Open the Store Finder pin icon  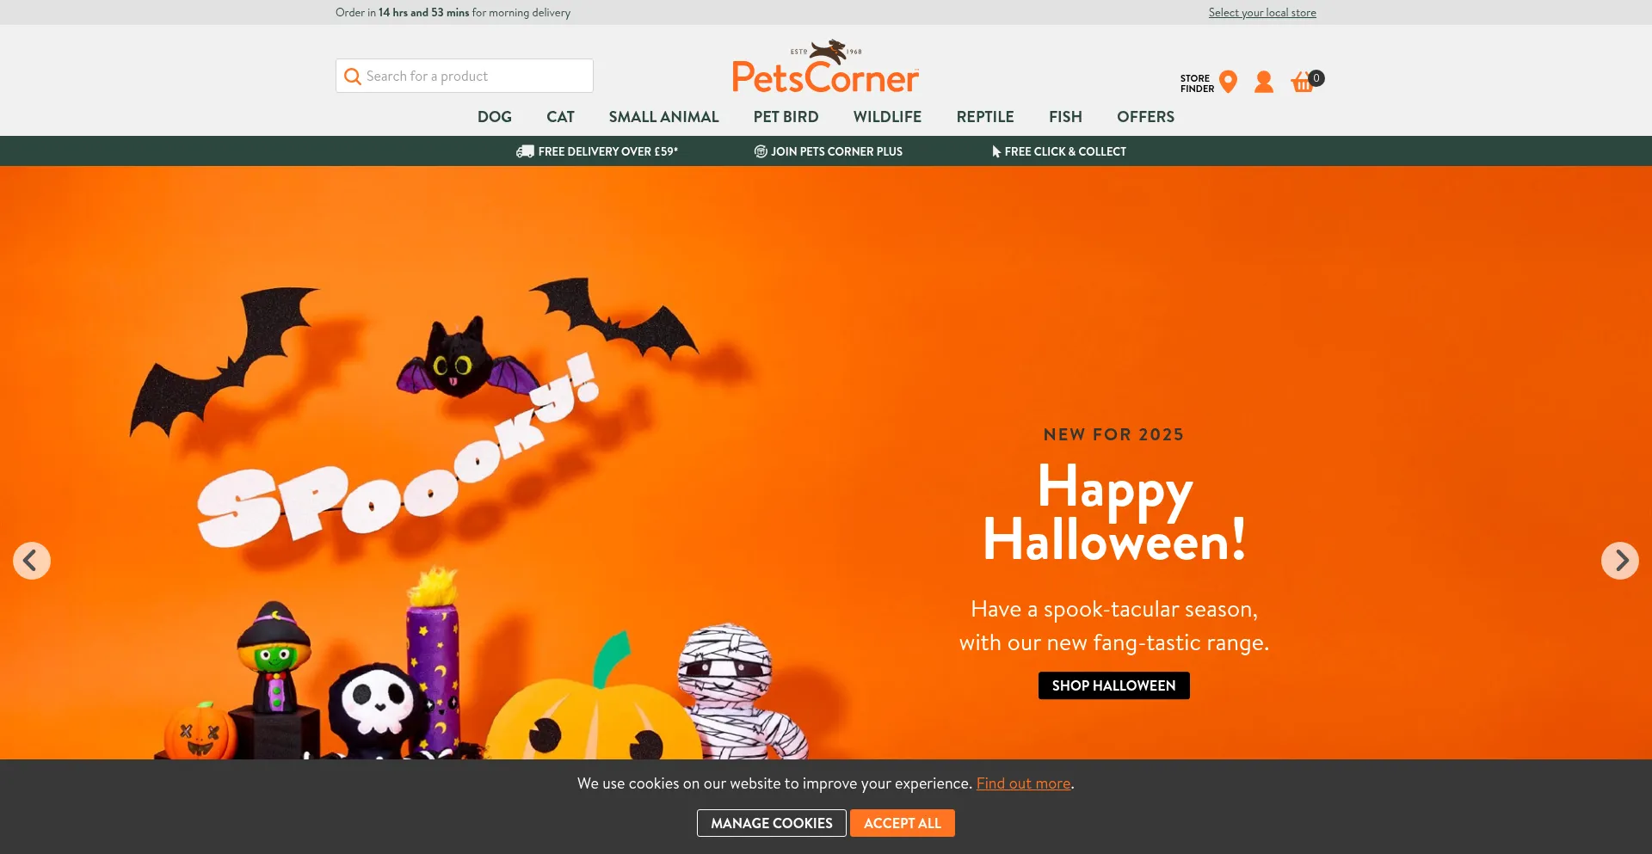point(1229,83)
